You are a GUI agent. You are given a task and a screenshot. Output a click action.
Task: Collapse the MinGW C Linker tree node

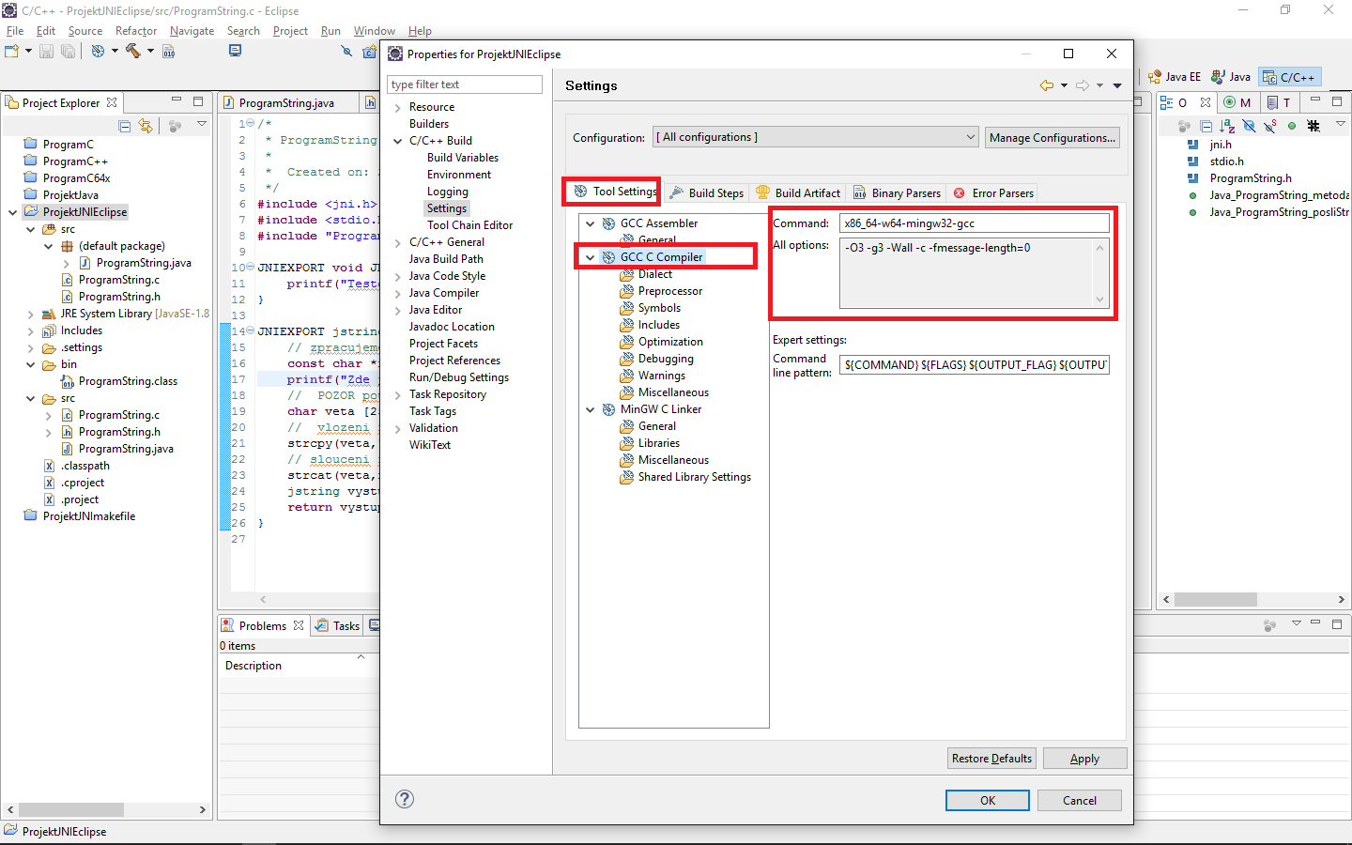pos(590,408)
